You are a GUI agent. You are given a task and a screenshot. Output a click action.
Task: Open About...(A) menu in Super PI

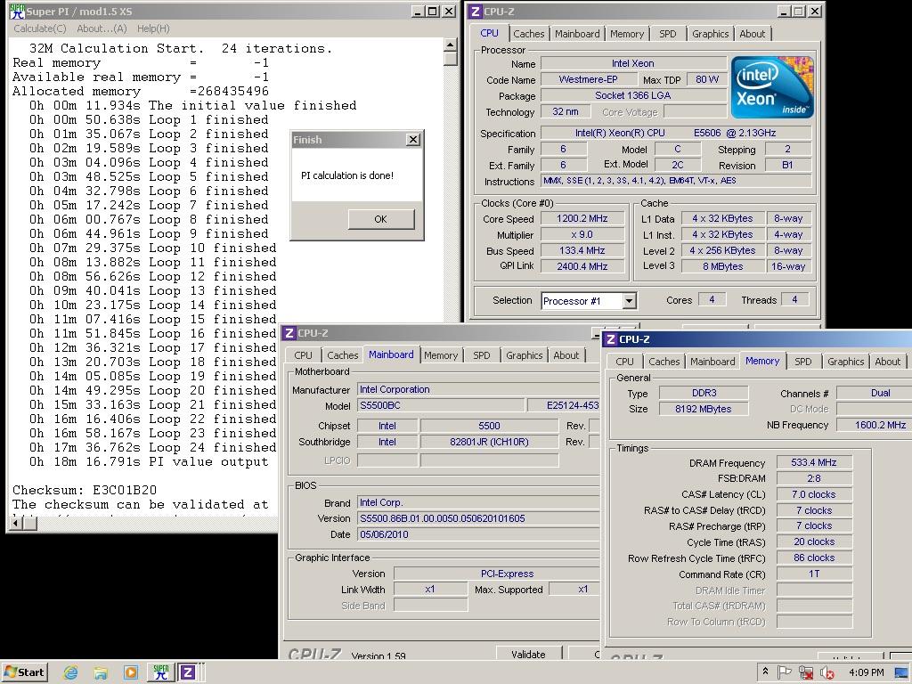pyautogui.click(x=102, y=28)
